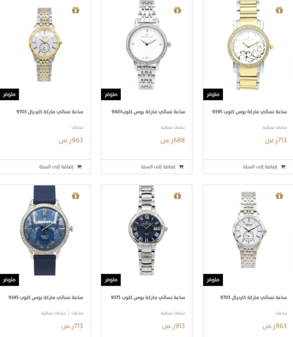Click gift icon on Cardial 9703 gold watch
293x337 pixels.
tap(75, 10)
